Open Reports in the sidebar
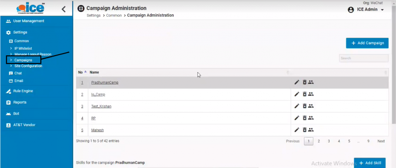This screenshot has height=168, width=396. 20,102
